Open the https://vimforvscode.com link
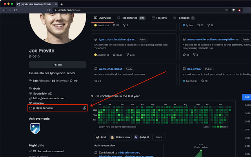 49,98
